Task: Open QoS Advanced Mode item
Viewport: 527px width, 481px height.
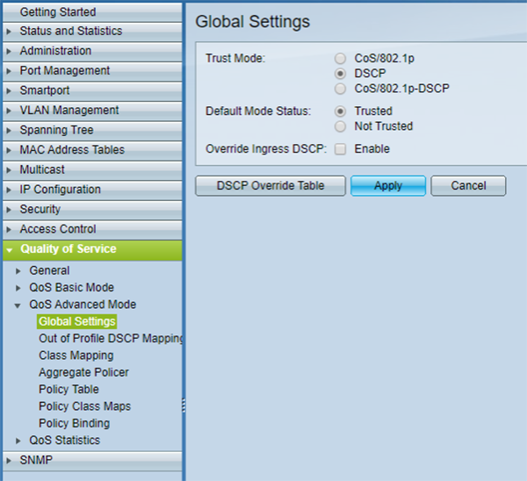Action: (83, 305)
